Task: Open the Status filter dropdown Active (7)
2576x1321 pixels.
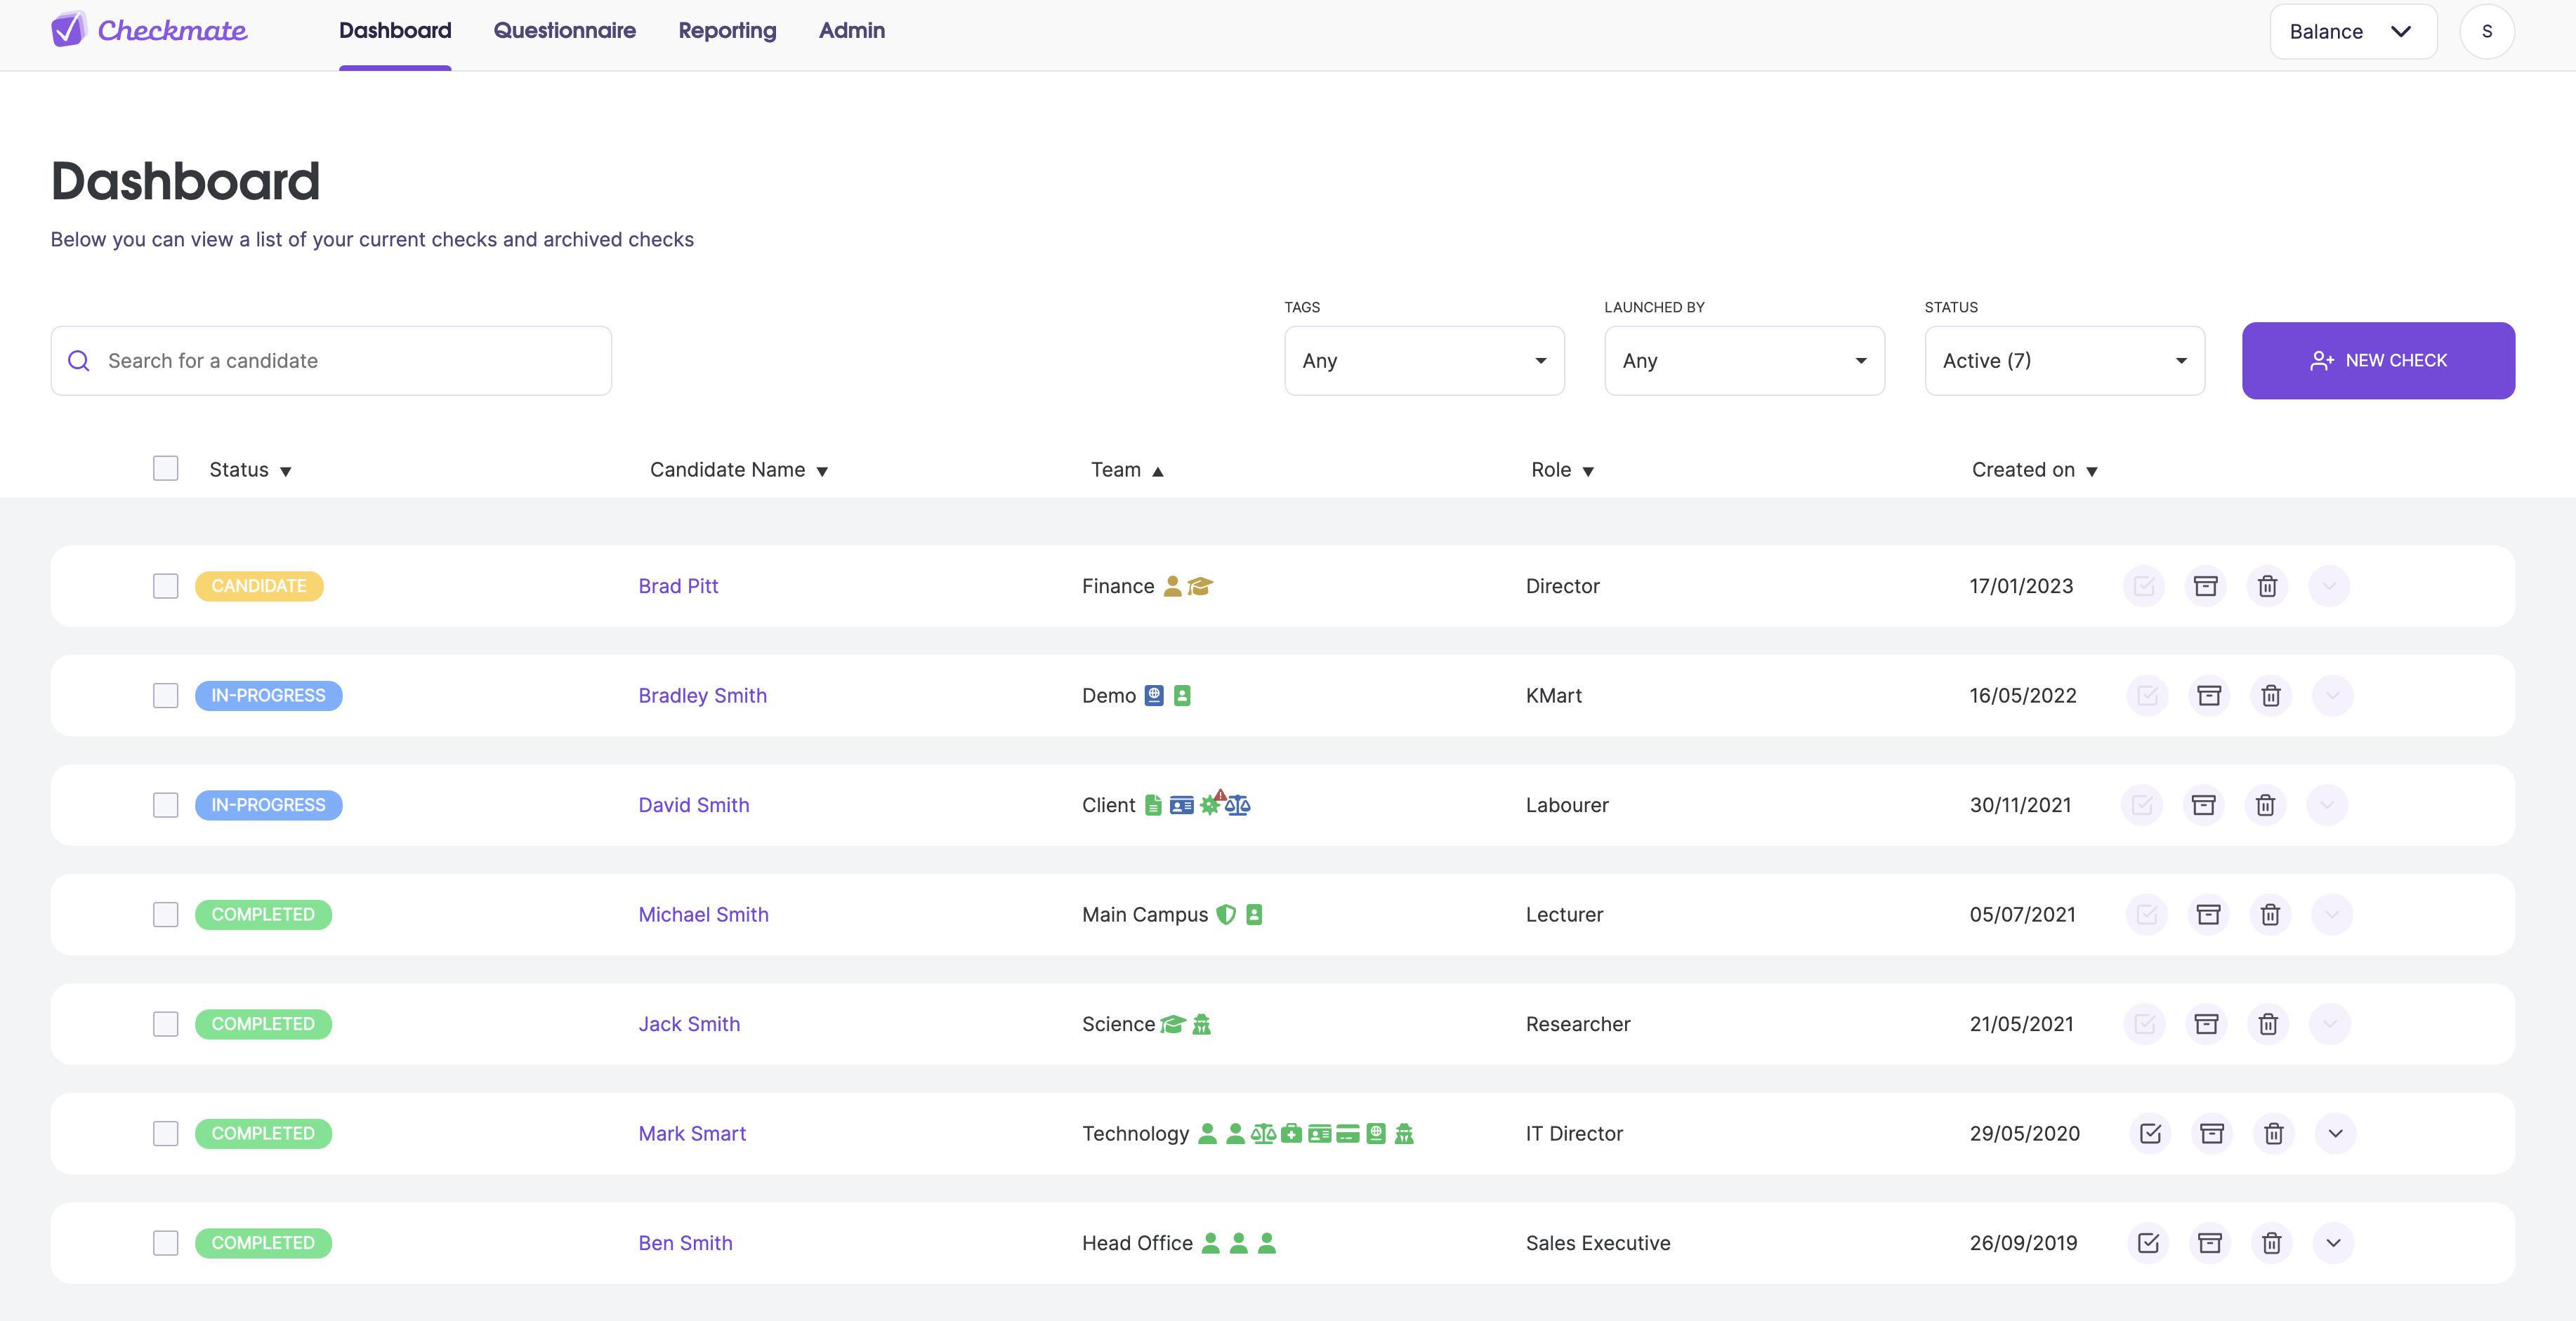Action: (x=2064, y=361)
